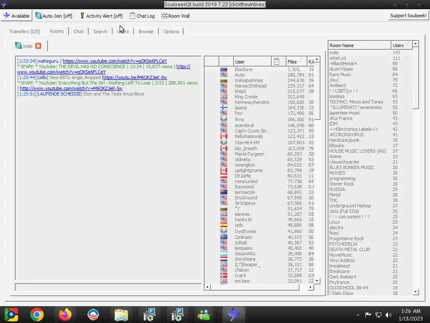Select user trelospatrinos in the list
This screenshot has height=323, width=430.
249,80
